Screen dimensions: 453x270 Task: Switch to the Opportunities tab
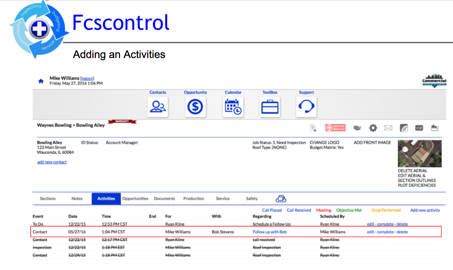click(135, 199)
